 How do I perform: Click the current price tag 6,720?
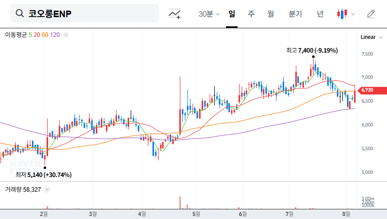click(372, 90)
